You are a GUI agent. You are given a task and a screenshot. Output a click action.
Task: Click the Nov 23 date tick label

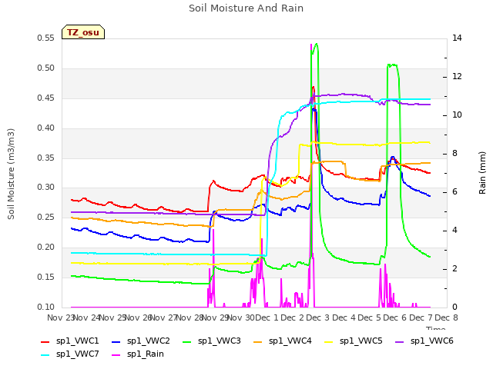click(x=60, y=317)
